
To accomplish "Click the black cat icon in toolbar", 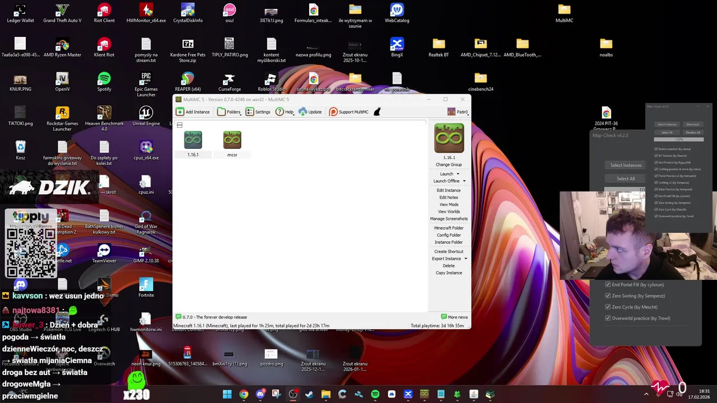I will [377, 112].
